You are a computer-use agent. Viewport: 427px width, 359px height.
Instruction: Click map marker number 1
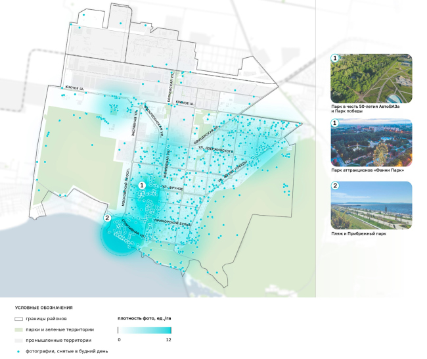click(x=141, y=187)
